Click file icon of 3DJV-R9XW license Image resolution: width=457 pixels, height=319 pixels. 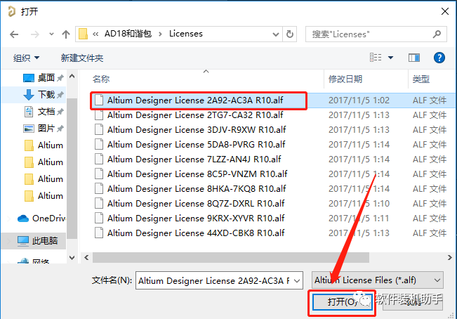pos(99,129)
